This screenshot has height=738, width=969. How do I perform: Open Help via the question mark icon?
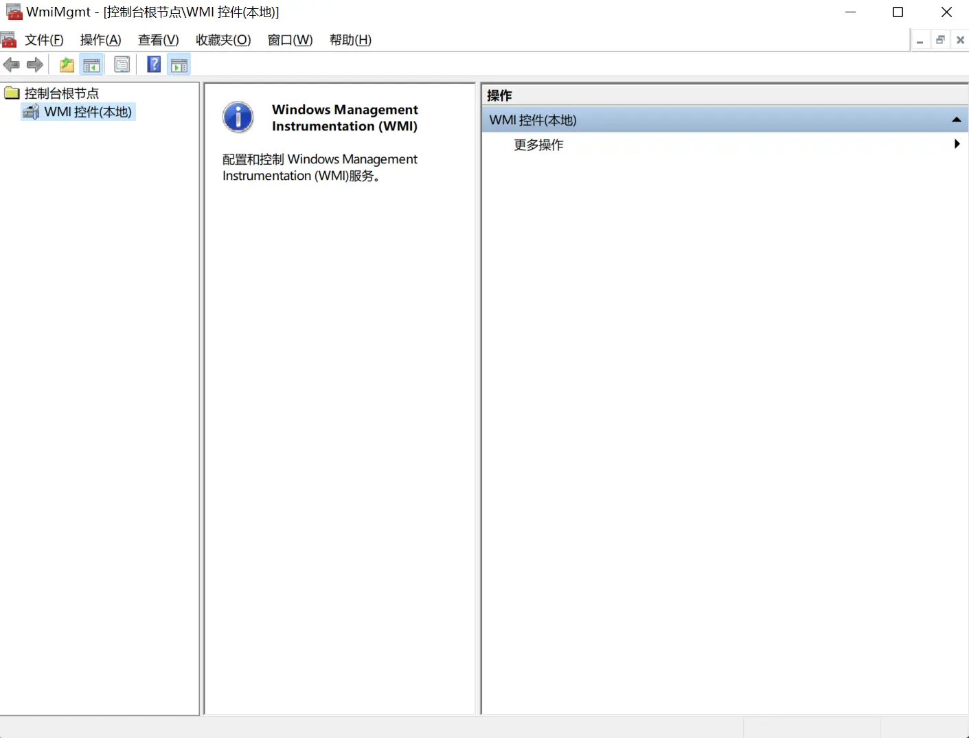(155, 65)
